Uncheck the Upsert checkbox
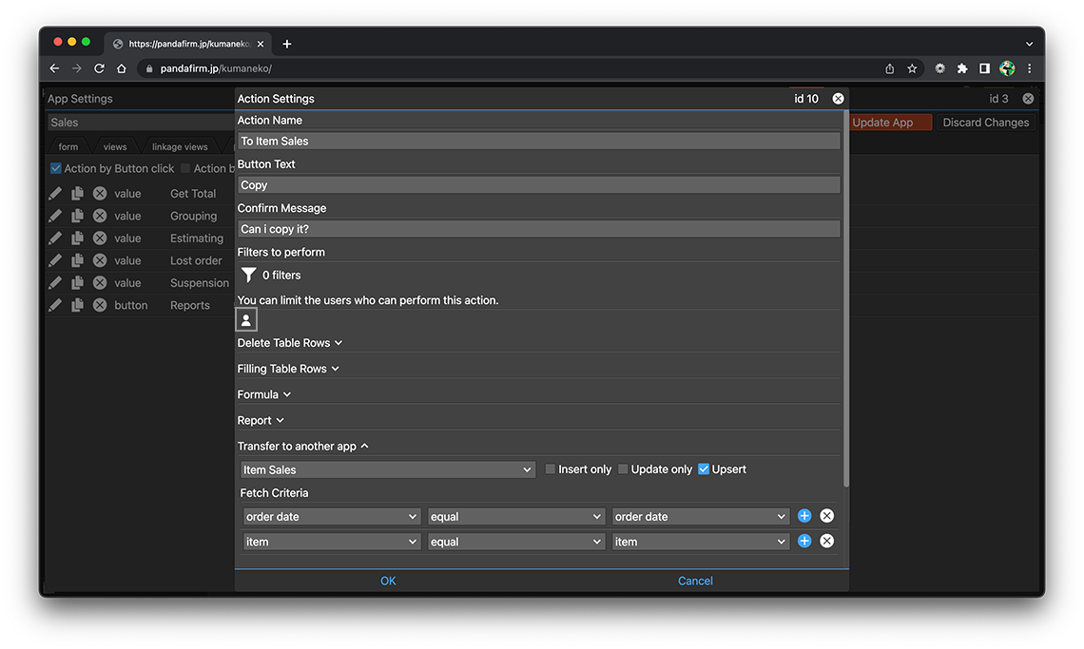The width and height of the screenshot is (1084, 649). (704, 469)
